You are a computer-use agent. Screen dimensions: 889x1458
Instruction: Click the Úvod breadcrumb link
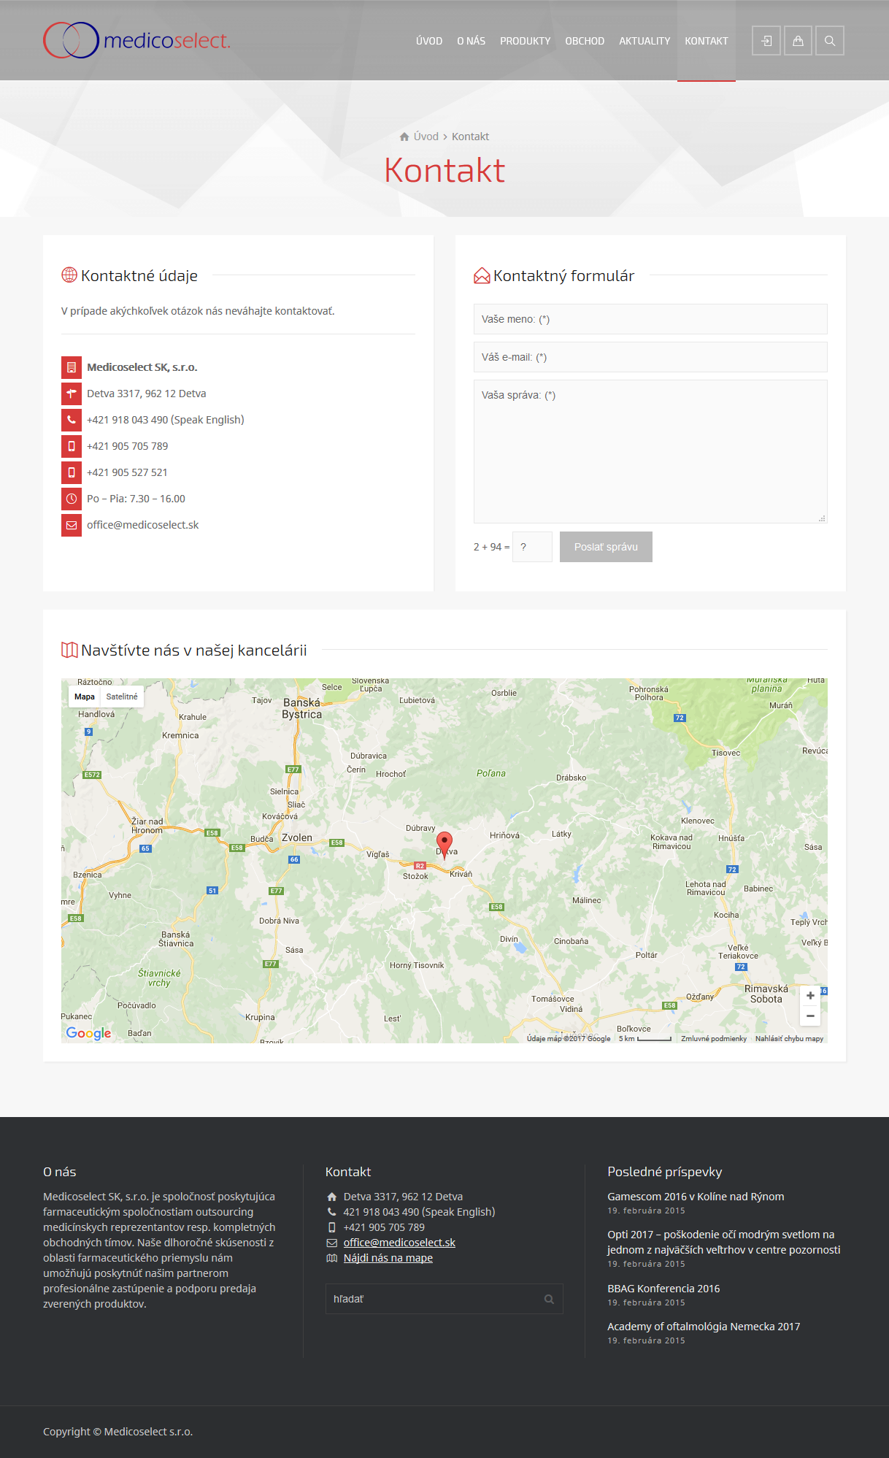tap(426, 137)
